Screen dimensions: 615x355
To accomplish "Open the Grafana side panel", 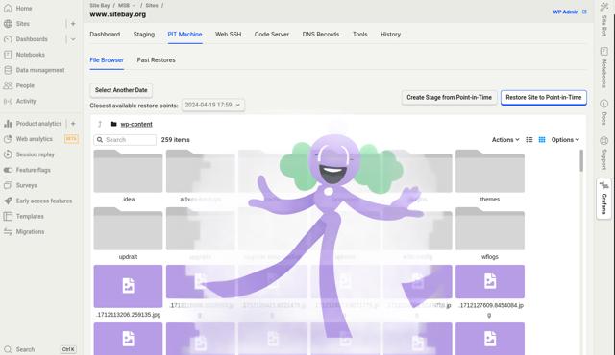I will point(604,199).
